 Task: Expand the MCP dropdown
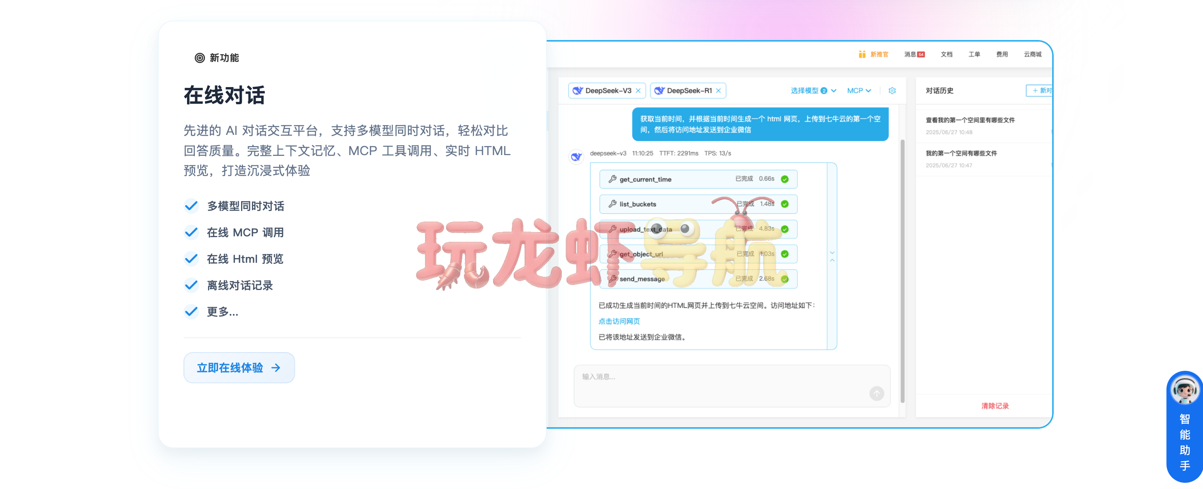point(859,91)
